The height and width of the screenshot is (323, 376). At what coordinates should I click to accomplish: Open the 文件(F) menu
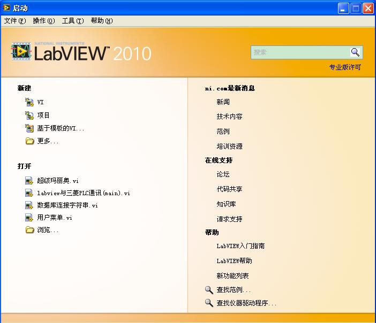point(14,21)
